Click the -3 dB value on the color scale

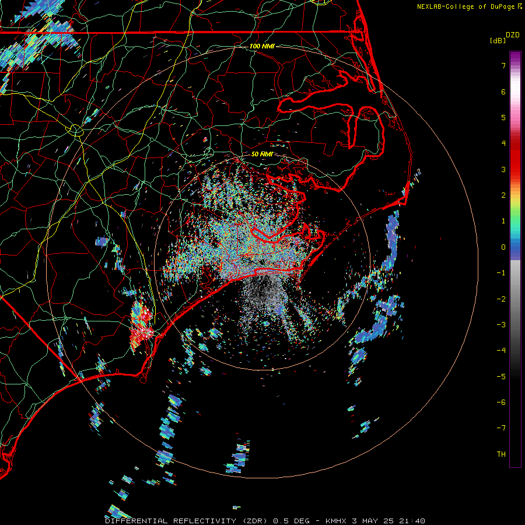(501, 325)
